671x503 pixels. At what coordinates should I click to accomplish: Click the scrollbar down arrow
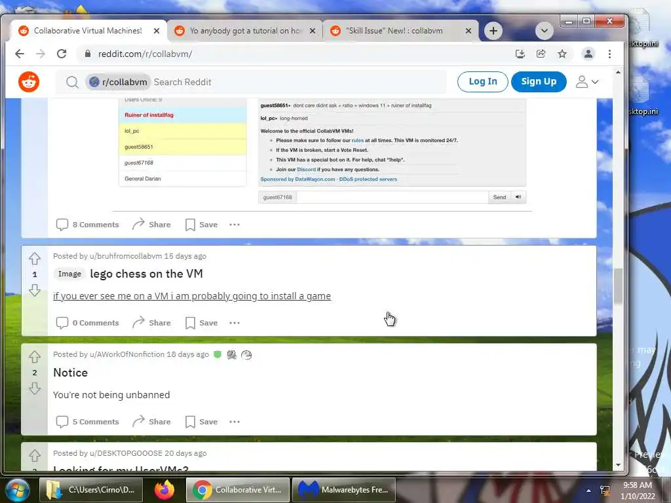(618, 465)
